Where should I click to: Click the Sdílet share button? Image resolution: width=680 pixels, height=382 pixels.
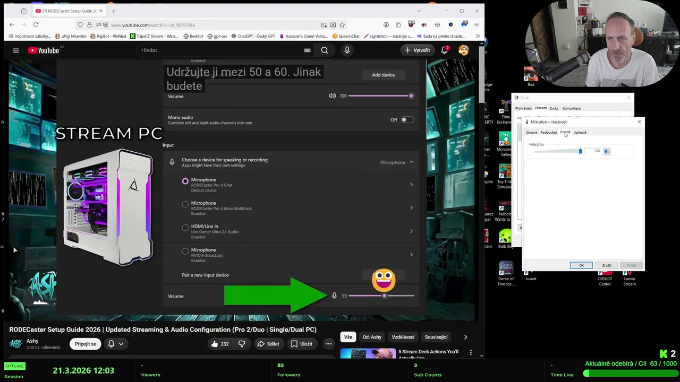(268, 344)
